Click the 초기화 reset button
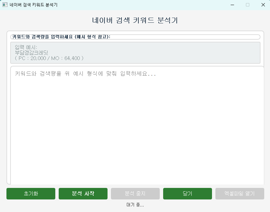 (x=31, y=194)
